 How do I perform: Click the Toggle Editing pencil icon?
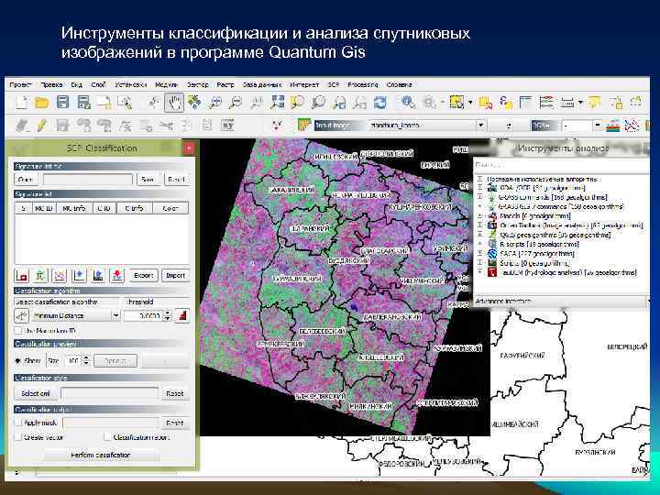(x=40, y=124)
